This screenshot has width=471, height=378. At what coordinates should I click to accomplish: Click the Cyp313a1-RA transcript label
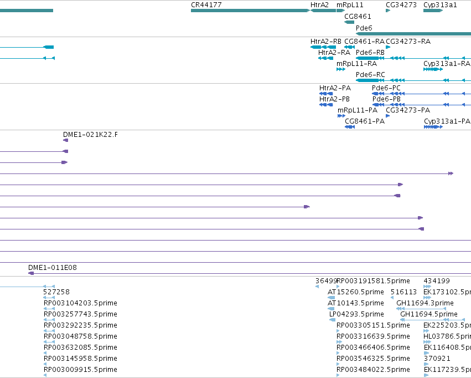(447, 64)
